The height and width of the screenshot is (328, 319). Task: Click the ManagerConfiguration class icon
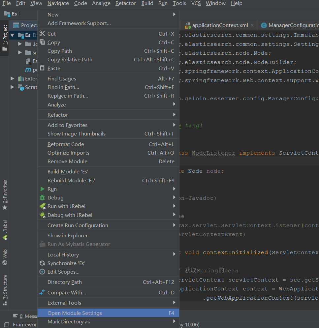(x=264, y=25)
